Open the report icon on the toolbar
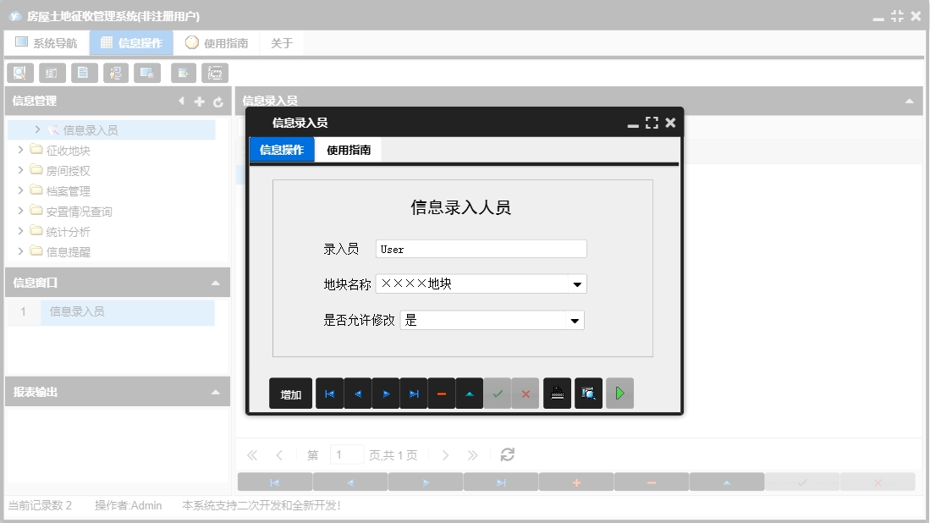 [52, 73]
